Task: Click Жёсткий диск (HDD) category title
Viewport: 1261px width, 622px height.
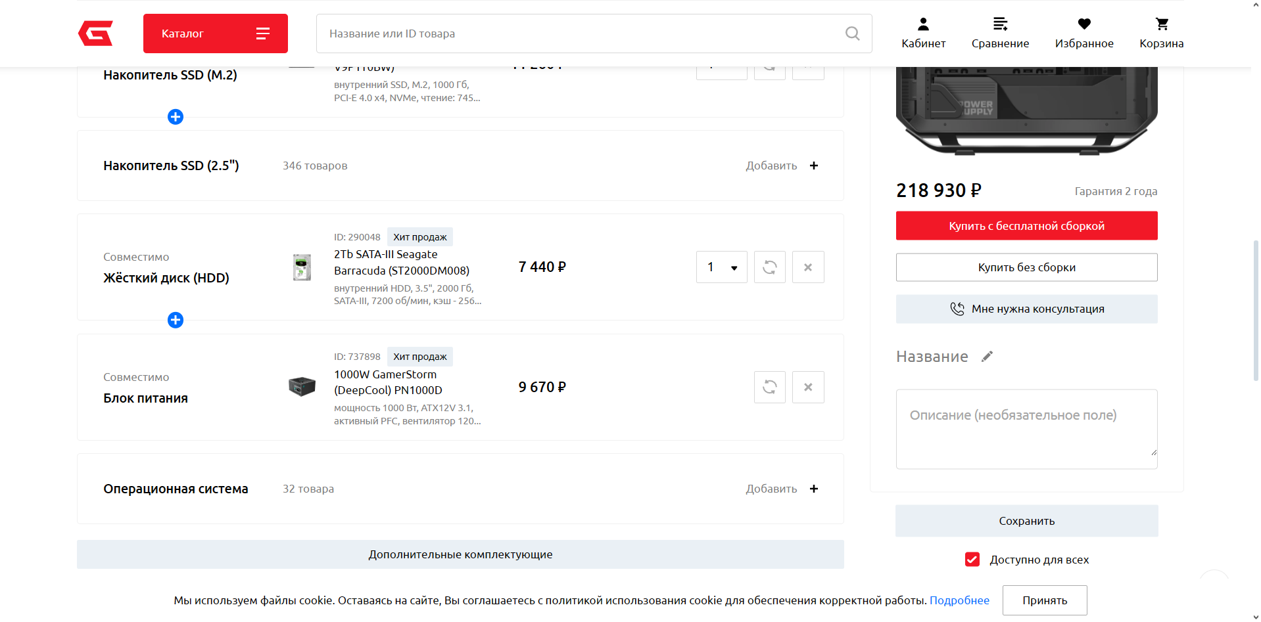Action: [x=166, y=278]
